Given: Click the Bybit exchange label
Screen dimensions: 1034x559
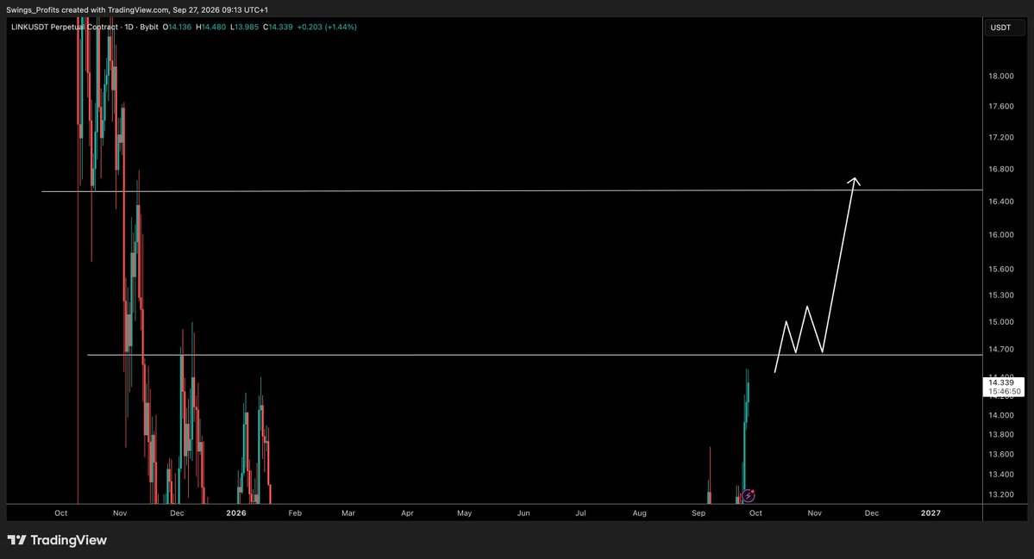Looking at the screenshot, I should point(149,27).
